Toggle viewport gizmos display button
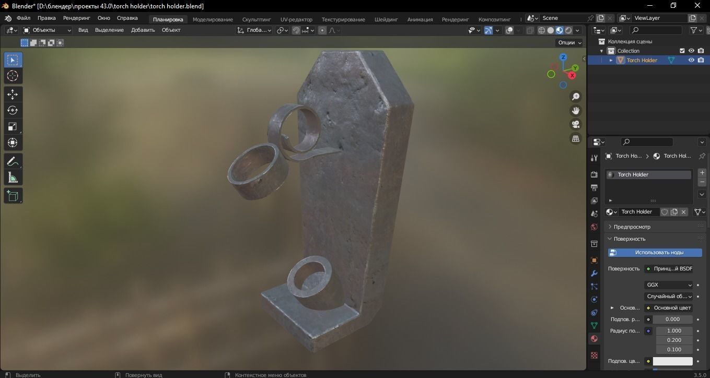710x378 pixels. (x=488, y=30)
